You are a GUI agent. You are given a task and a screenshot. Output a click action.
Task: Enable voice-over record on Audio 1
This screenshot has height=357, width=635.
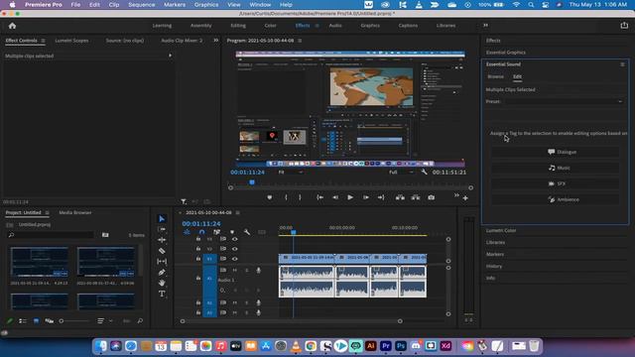click(x=258, y=270)
